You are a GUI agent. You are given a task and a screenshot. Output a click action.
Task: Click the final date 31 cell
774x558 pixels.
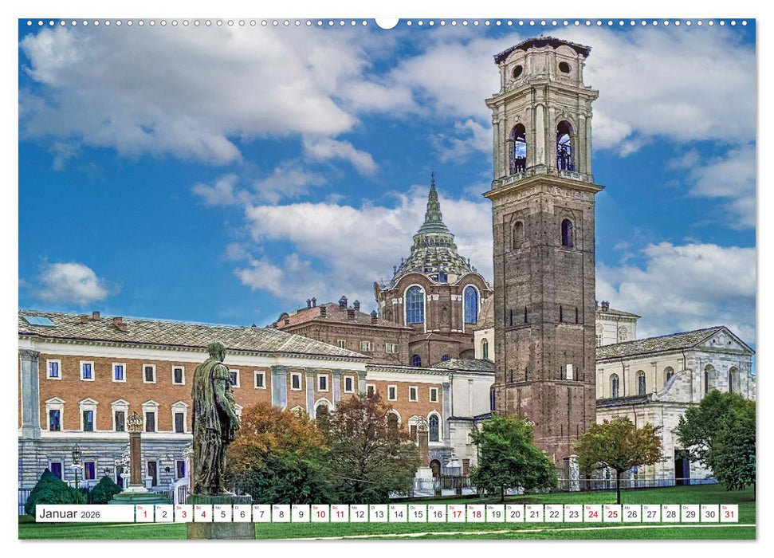point(729,516)
